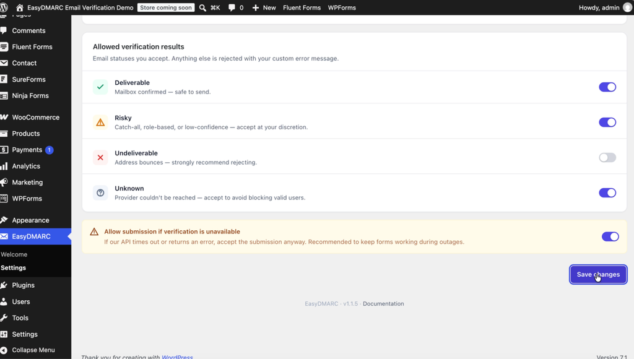The height and width of the screenshot is (359, 634).
Task: Click the admin avatar icon
Action: pos(628,7)
